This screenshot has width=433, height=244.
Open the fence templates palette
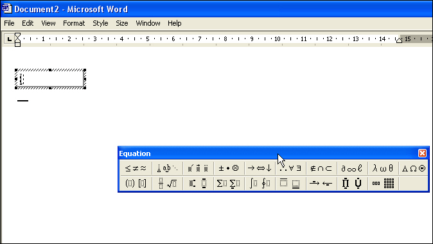(136, 183)
